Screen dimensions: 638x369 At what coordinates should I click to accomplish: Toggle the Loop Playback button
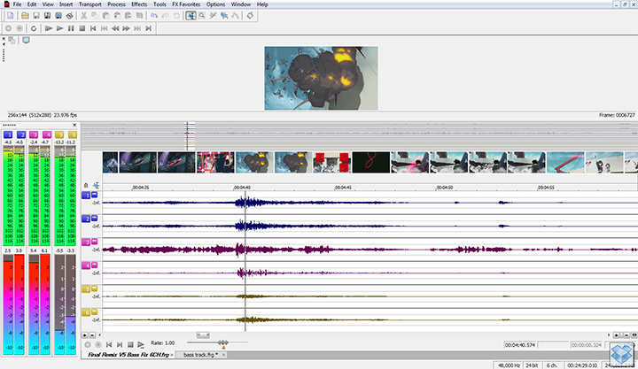[x=33, y=28]
